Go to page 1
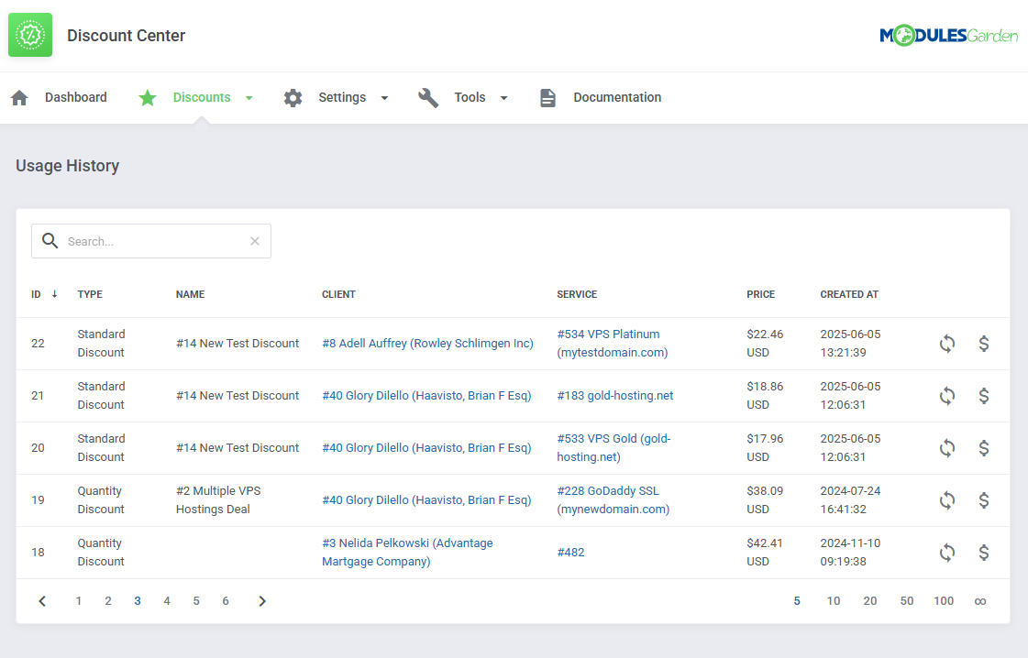Image resolution: width=1028 pixels, height=658 pixels. point(79,601)
